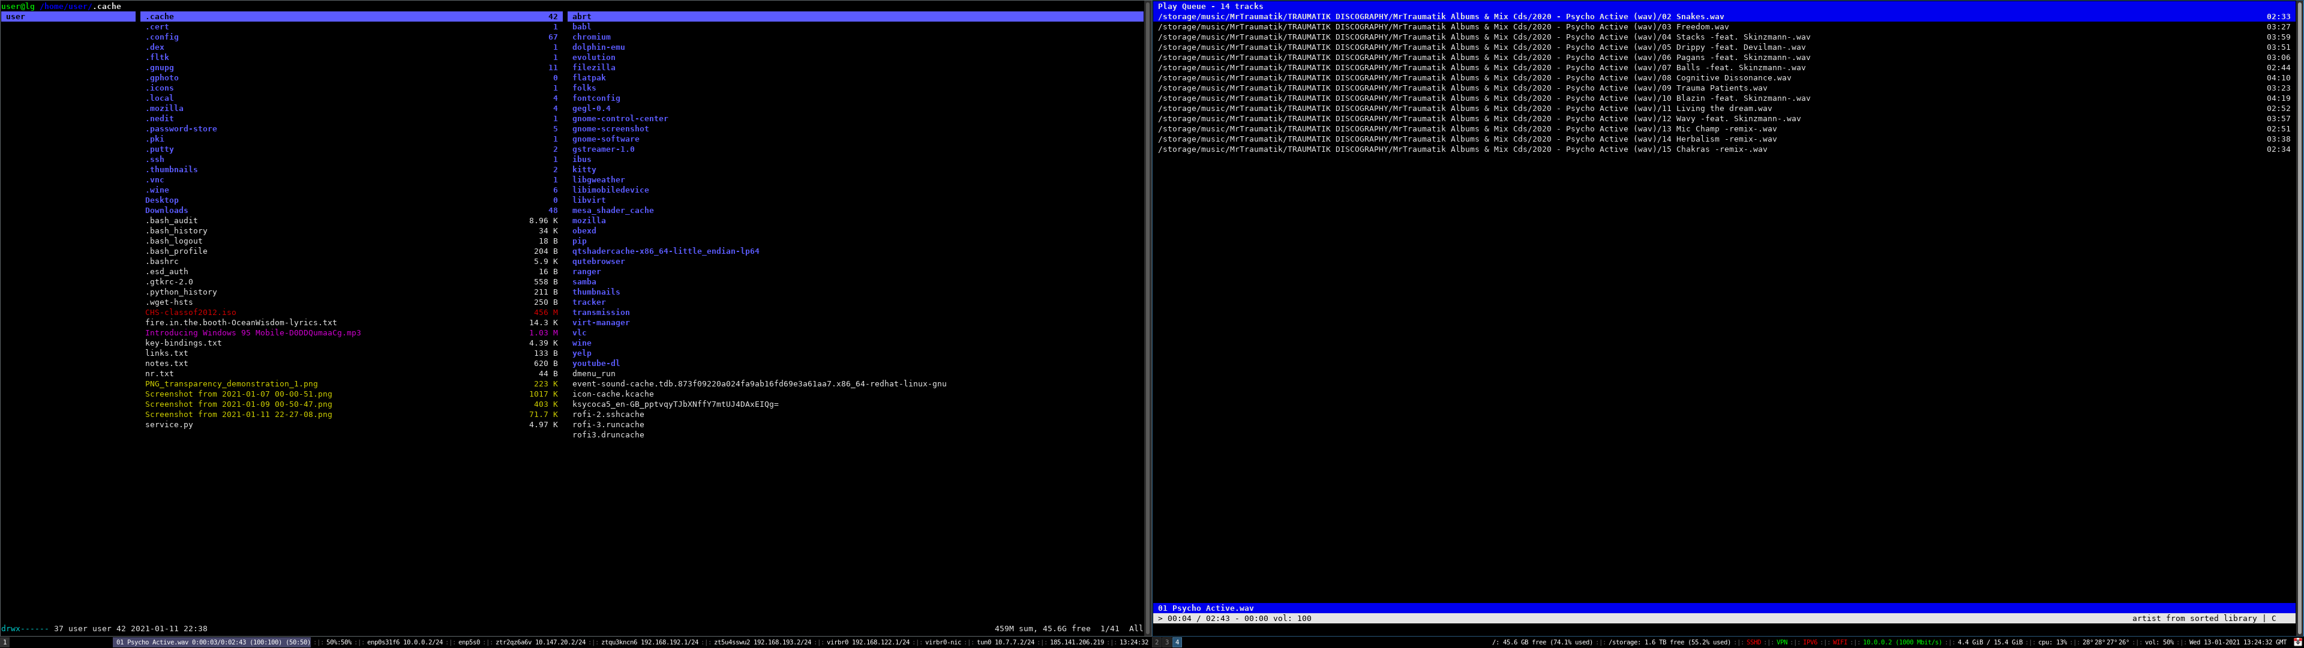The width and height of the screenshot is (2304, 648).
Task: Select the youtube-dl folder in the right column
Action: point(596,364)
